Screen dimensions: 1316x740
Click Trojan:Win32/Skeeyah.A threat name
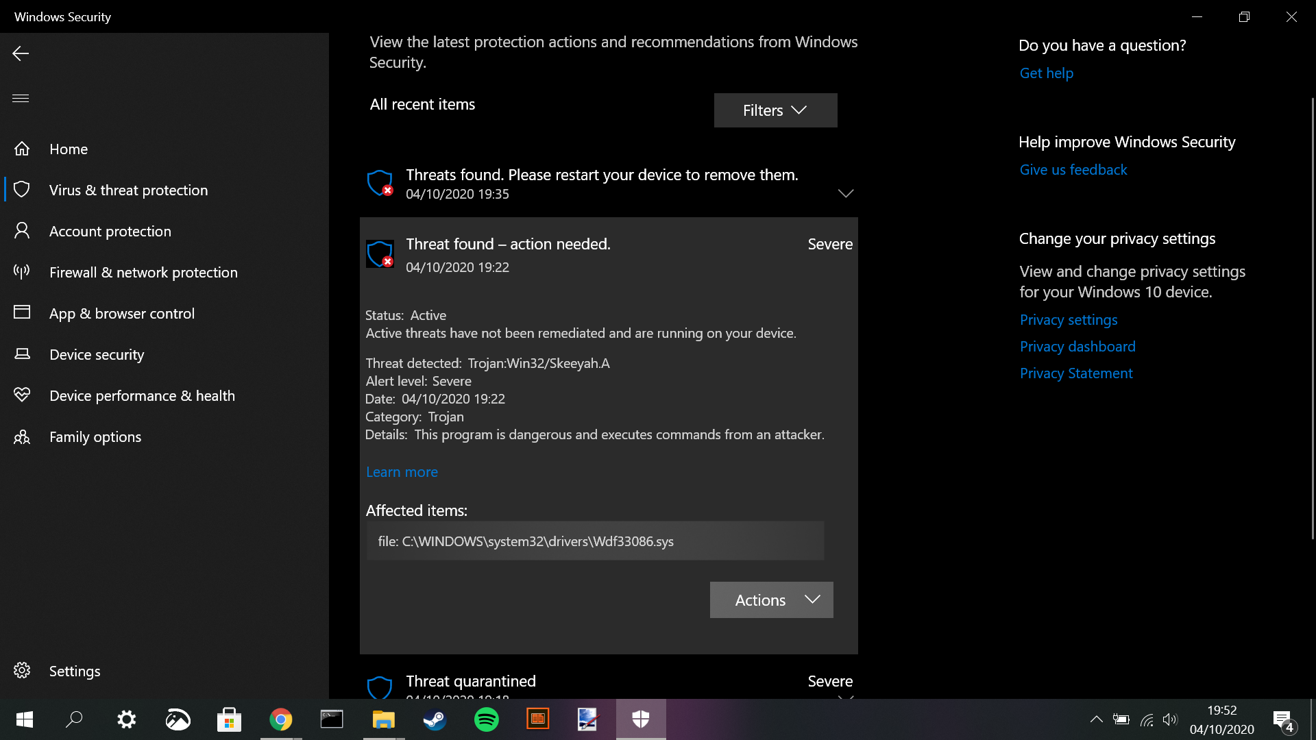[539, 363]
